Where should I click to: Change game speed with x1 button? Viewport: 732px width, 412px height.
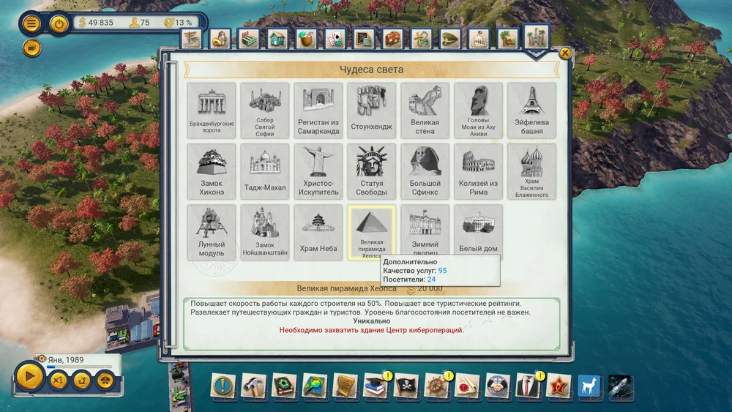tap(58, 381)
